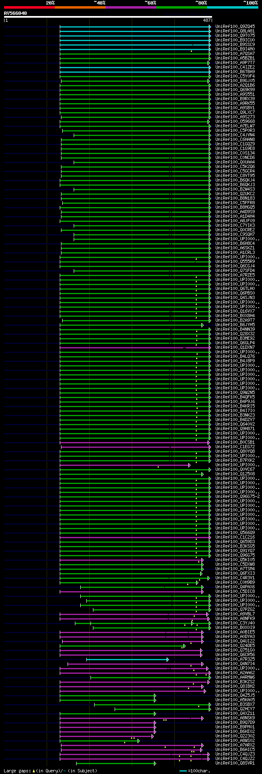Select label UniRef100_Q24DE5
The width and height of the screenshot is (262, 774).
[235, 646]
